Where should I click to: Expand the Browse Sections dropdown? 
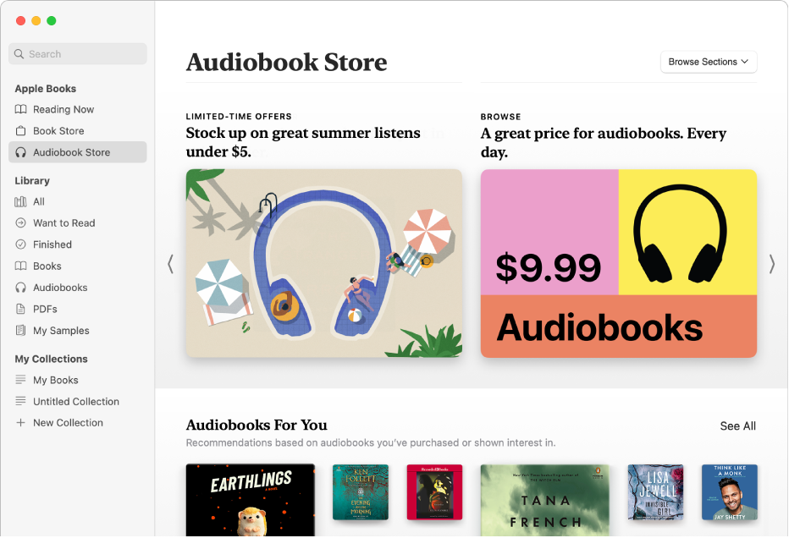click(709, 62)
